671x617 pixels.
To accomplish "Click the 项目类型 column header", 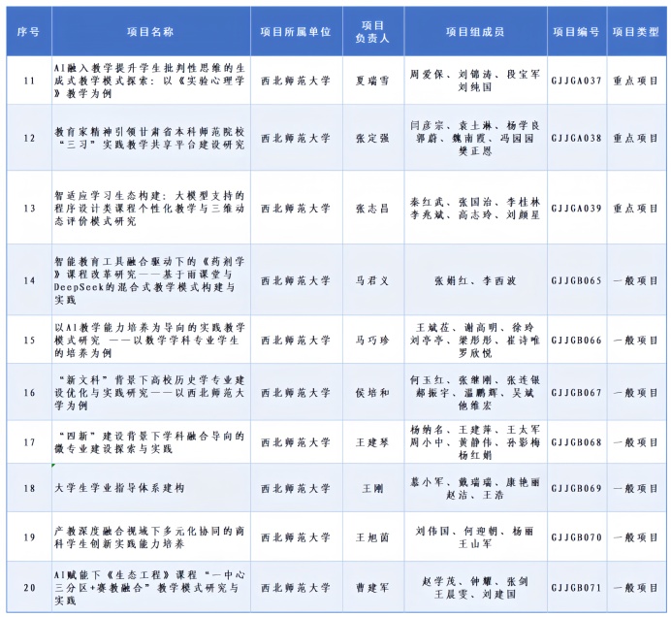I will point(635,32).
